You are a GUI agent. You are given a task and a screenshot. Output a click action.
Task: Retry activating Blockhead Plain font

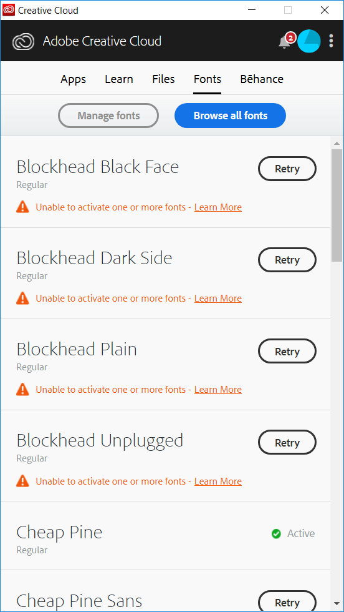click(287, 351)
